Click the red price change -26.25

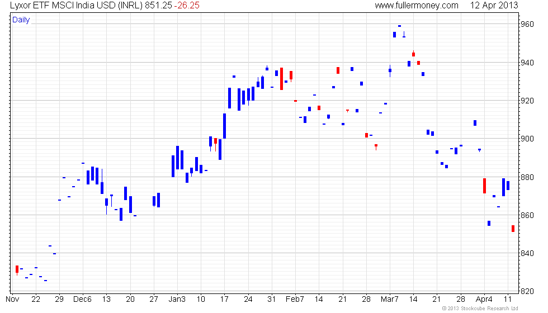coord(187,5)
